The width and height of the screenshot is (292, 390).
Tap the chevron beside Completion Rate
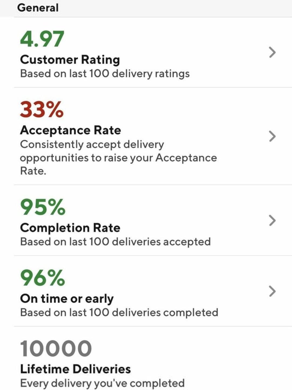pos(272,220)
